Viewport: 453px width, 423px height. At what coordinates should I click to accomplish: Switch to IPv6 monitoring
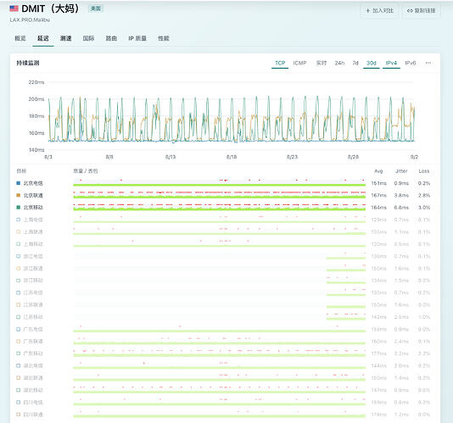411,63
